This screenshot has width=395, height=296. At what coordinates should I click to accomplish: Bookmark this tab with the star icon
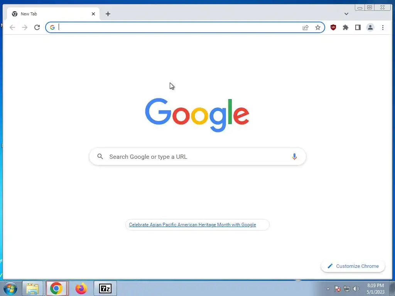pos(318,27)
